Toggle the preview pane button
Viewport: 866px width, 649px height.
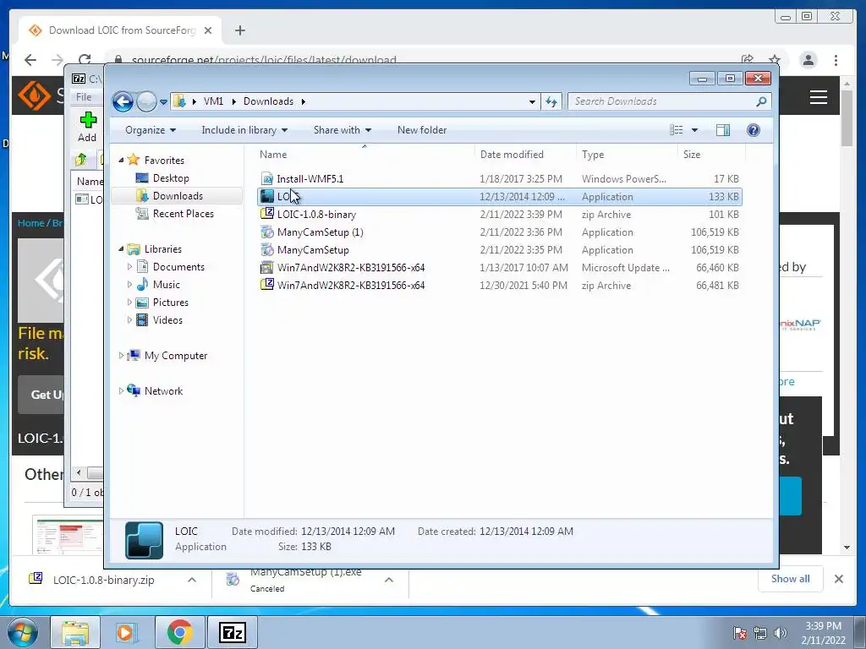tap(723, 130)
